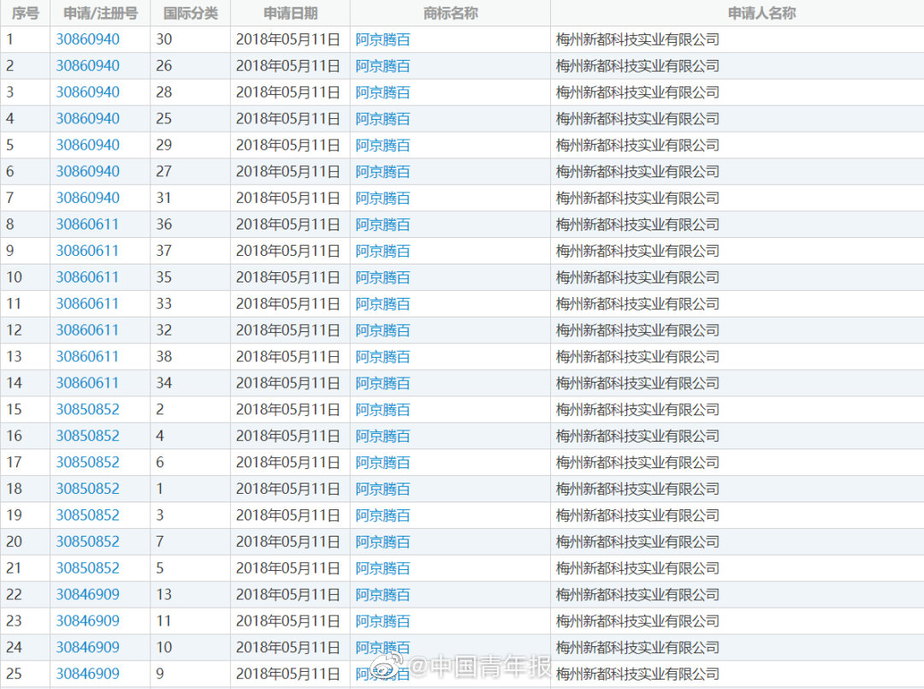This screenshot has width=924, height=689.
Task: Open registration number 30846909 in row 22
Action: pos(87,595)
